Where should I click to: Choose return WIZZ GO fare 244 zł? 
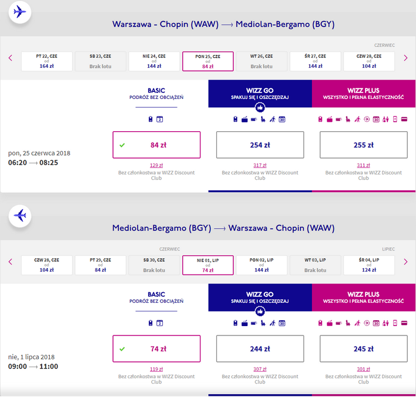pyautogui.click(x=260, y=349)
